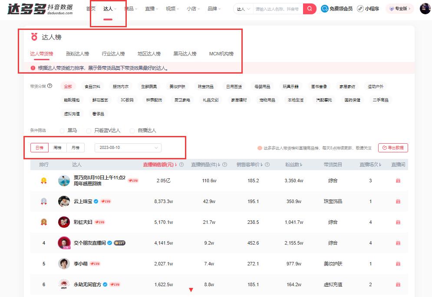Click the 免费领会员 headset icon
Image resolution: width=432 pixels, height=297 pixels.
324,9
